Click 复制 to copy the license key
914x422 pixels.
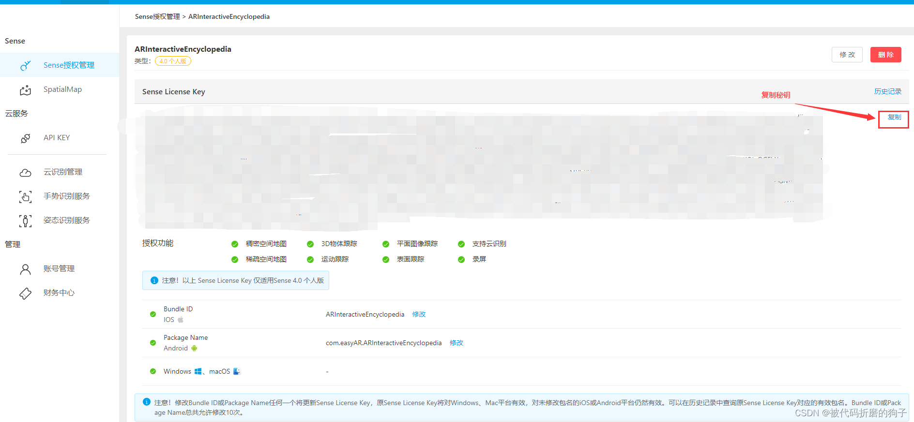coord(894,117)
